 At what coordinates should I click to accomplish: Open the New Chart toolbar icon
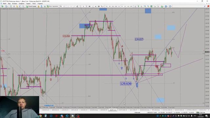(x=2, y=6)
